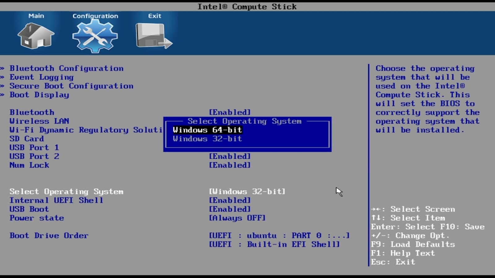Select the Boot Drive Order label
The image size is (495, 278).
coord(49,236)
